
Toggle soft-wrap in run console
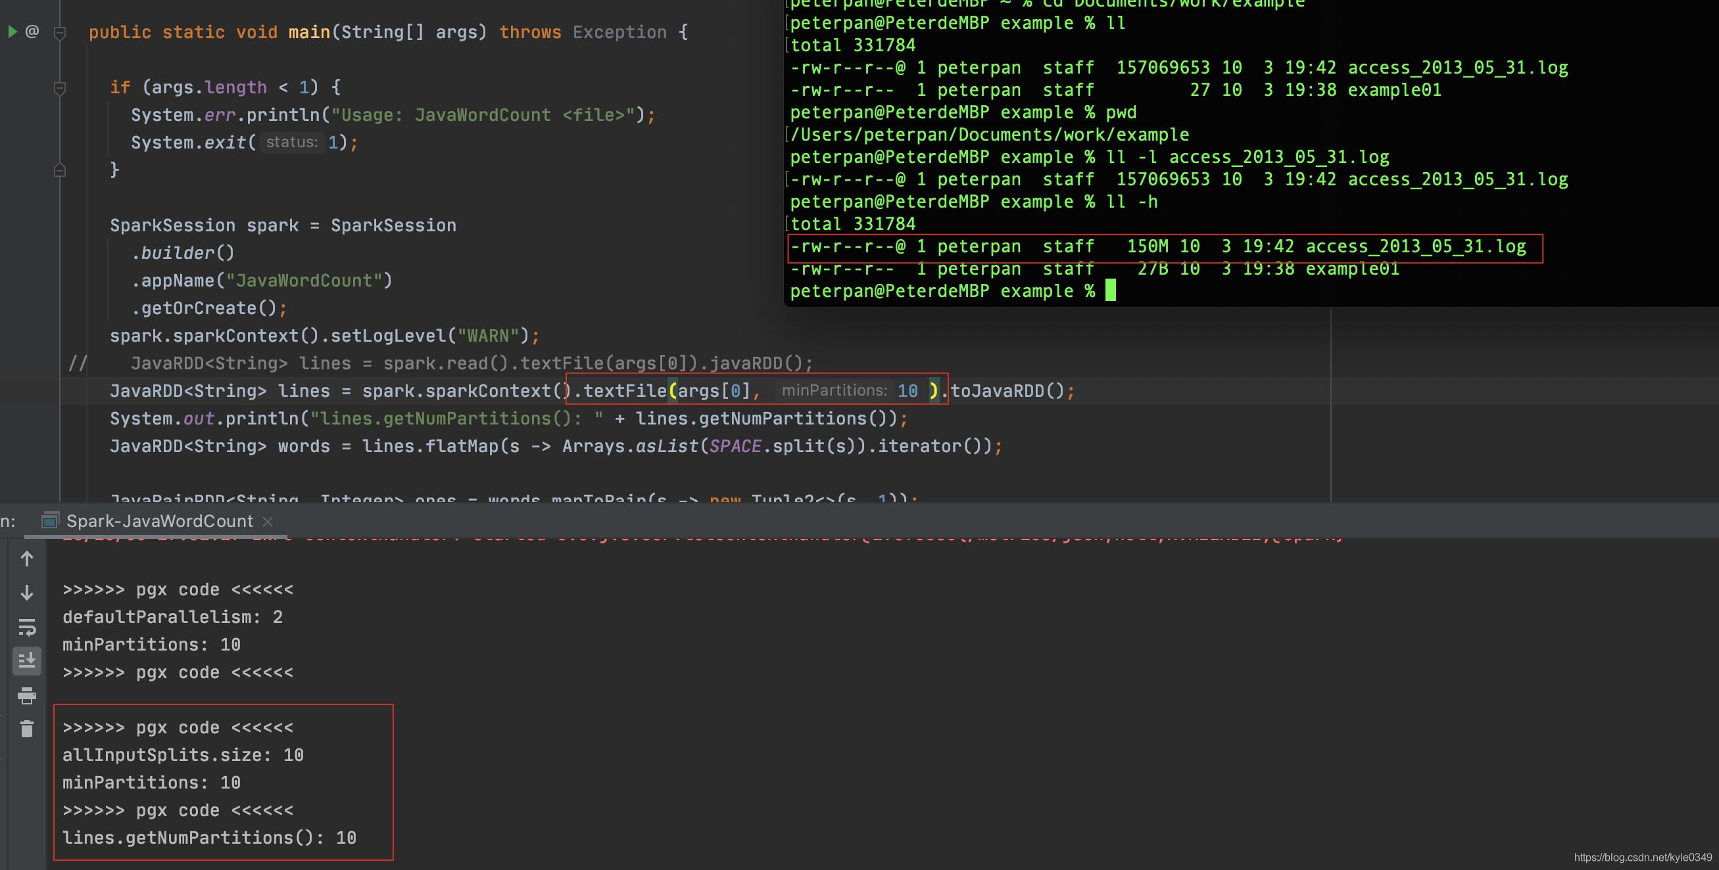[27, 627]
